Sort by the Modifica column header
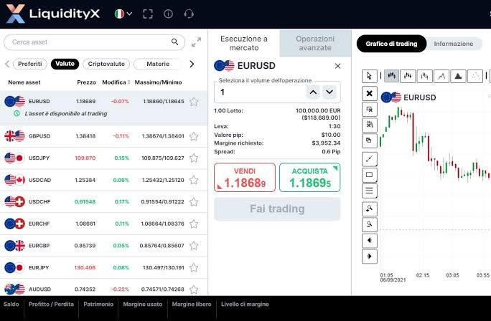This screenshot has width=491, height=321. click(116, 82)
